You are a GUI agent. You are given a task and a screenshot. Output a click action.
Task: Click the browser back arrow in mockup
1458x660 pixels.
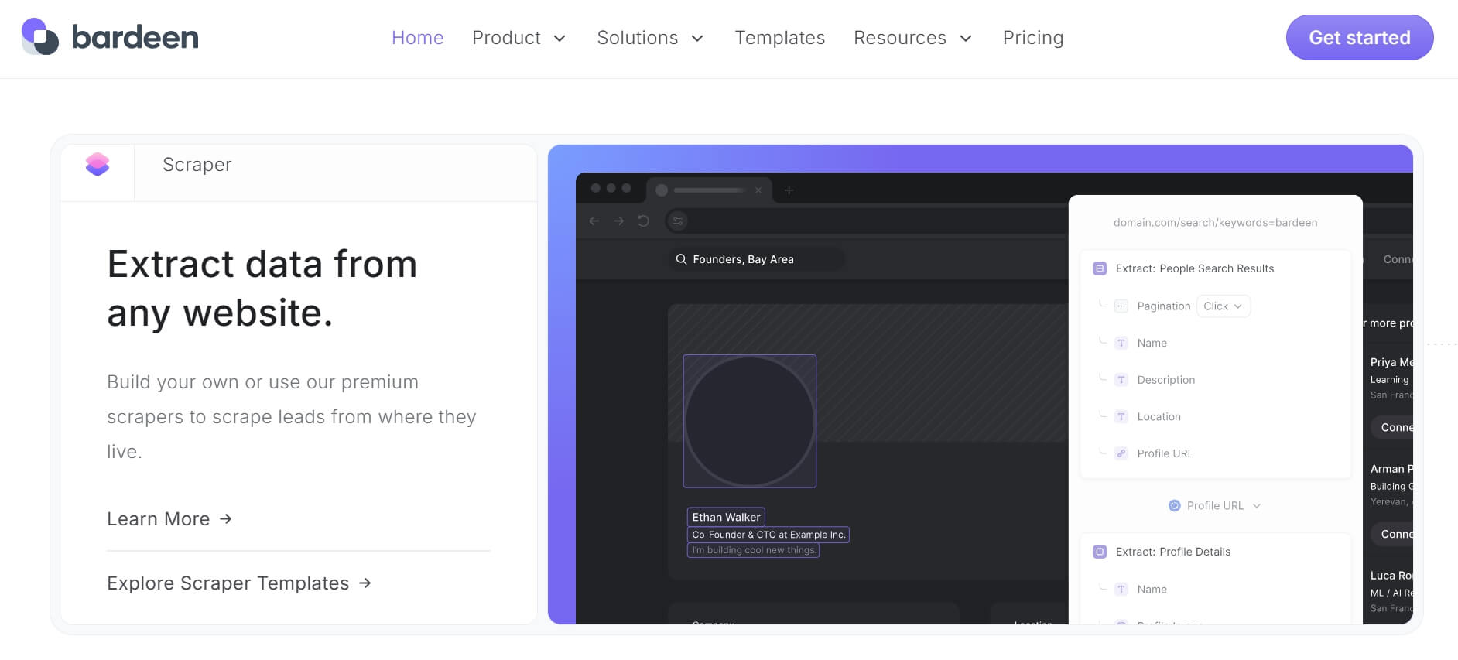coord(594,221)
